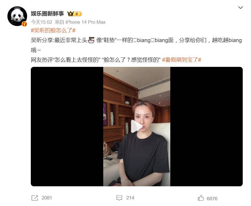
Task: Open hashtag #暑假刷到宝了#
Action: [x=181, y=60]
